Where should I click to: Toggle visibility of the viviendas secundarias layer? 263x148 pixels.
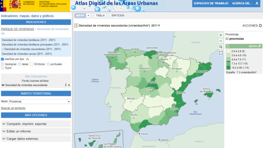[3, 85]
